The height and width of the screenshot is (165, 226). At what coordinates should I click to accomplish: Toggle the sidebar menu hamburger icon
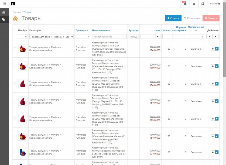click(4, 4)
